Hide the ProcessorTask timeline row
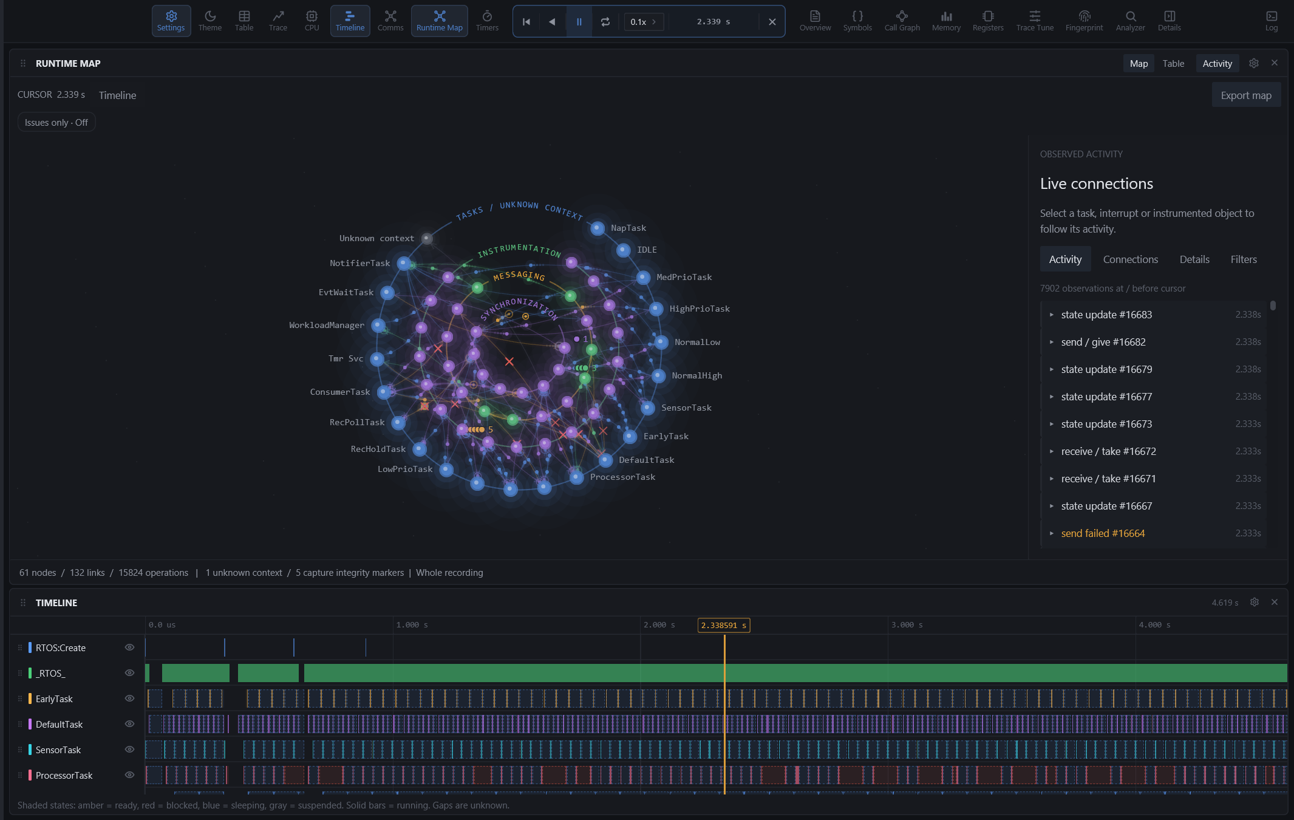Image resolution: width=1294 pixels, height=820 pixels. pyautogui.click(x=129, y=775)
